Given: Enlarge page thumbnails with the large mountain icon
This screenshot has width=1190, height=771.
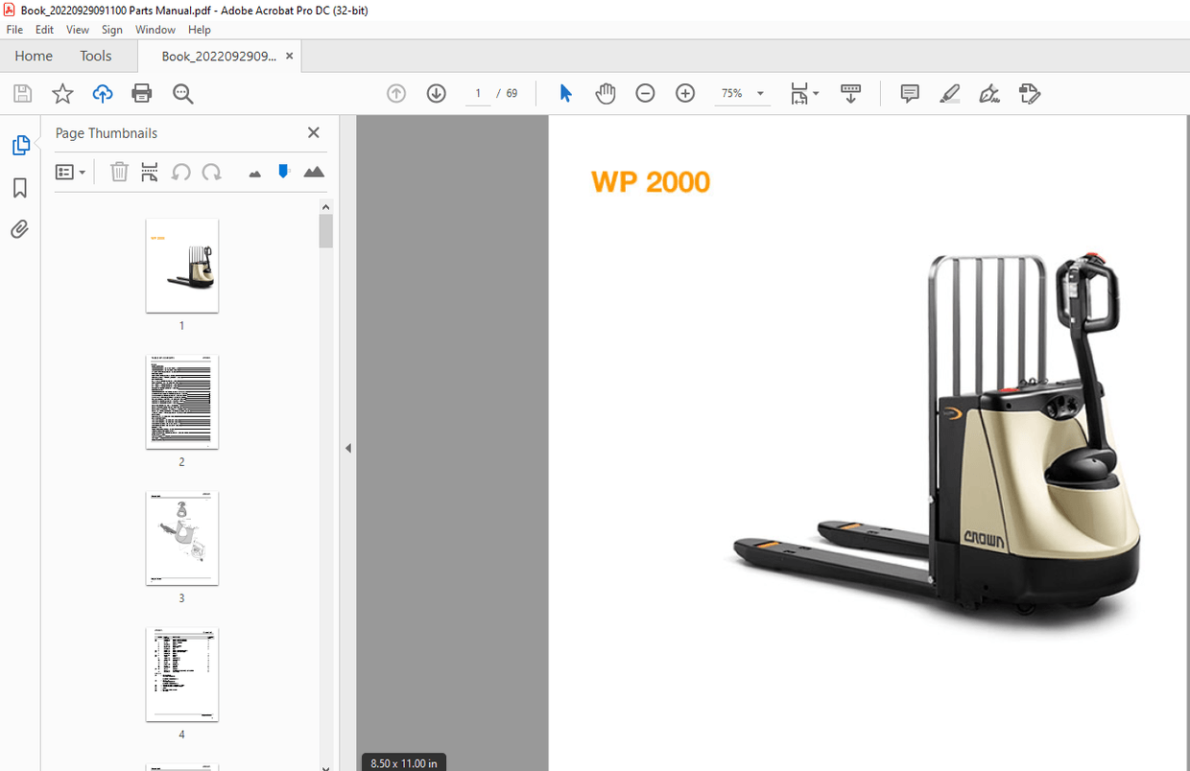Looking at the screenshot, I should click(314, 172).
